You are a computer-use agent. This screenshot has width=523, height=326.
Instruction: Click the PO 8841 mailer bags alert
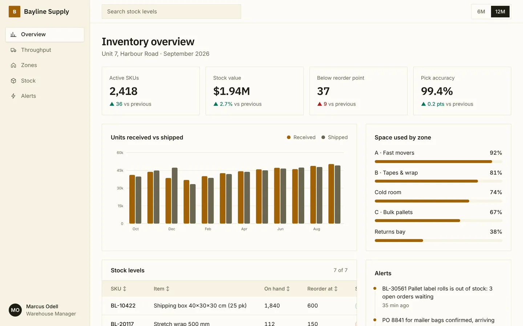click(x=438, y=320)
